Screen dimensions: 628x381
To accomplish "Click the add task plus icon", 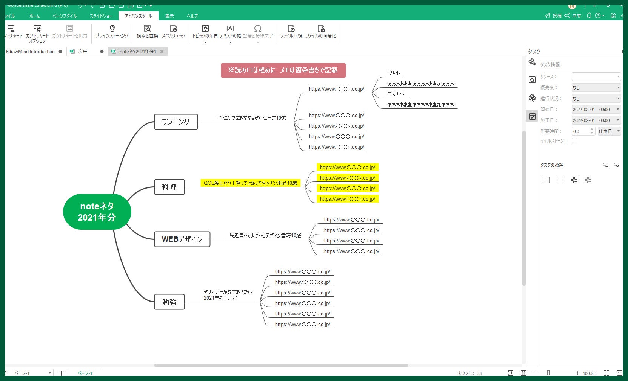I will [x=546, y=180].
